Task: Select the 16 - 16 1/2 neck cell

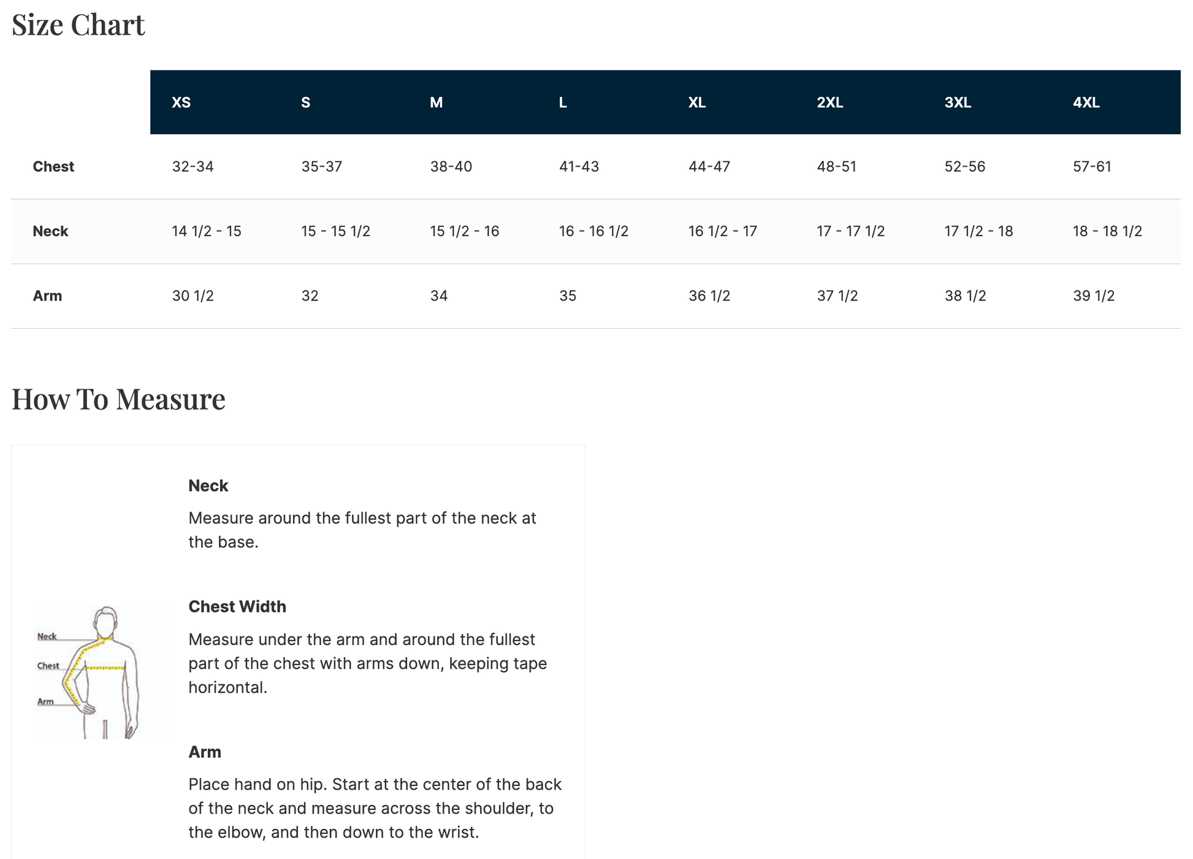Action: (593, 231)
